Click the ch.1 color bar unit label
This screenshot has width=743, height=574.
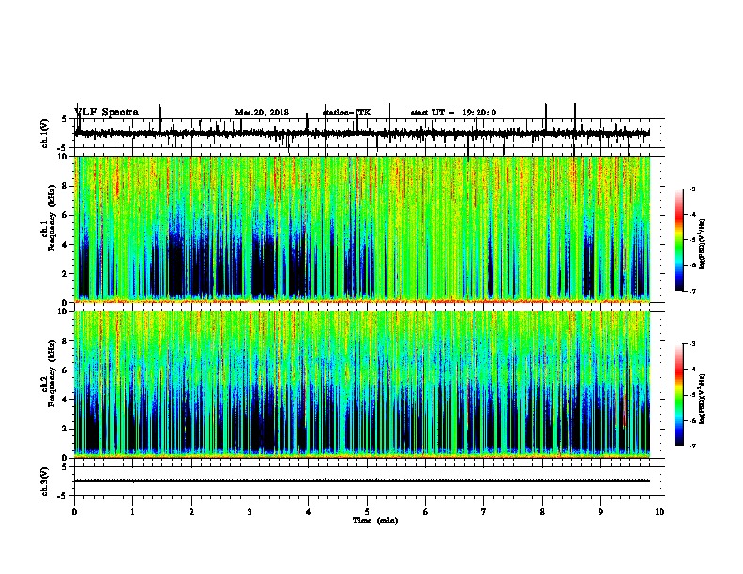pyautogui.click(x=703, y=245)
